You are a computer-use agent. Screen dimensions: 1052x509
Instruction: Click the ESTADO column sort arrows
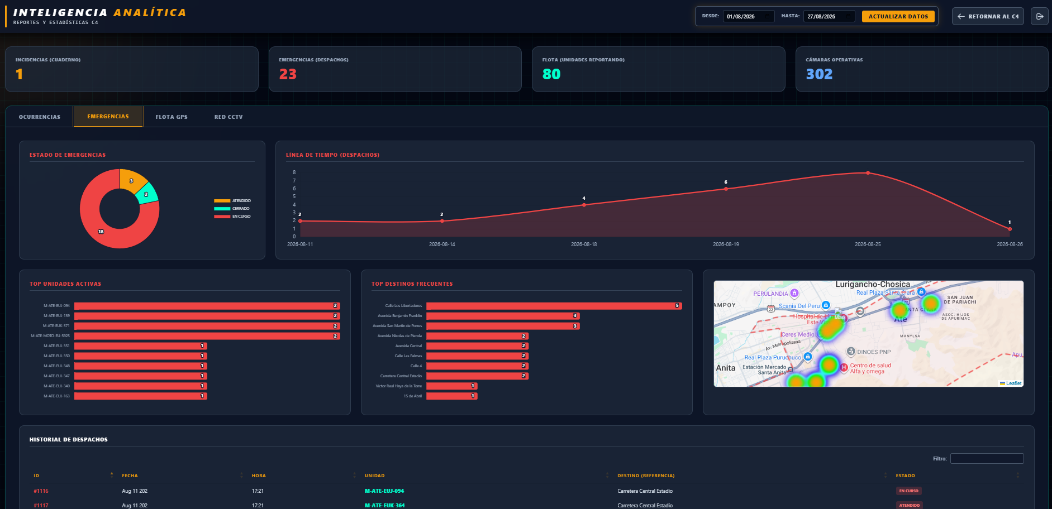1017,475
